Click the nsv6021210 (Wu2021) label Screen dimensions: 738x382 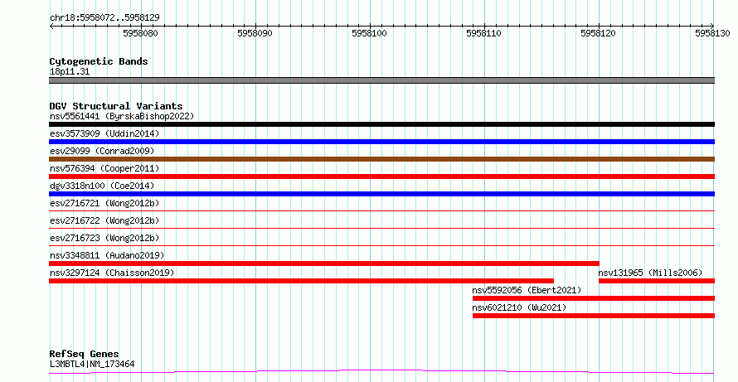click(520, 307)
